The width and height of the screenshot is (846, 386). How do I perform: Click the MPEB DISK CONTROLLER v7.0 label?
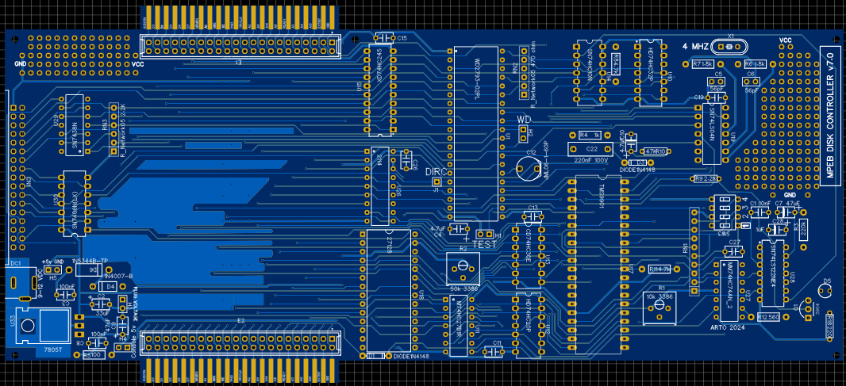[829, 119]
